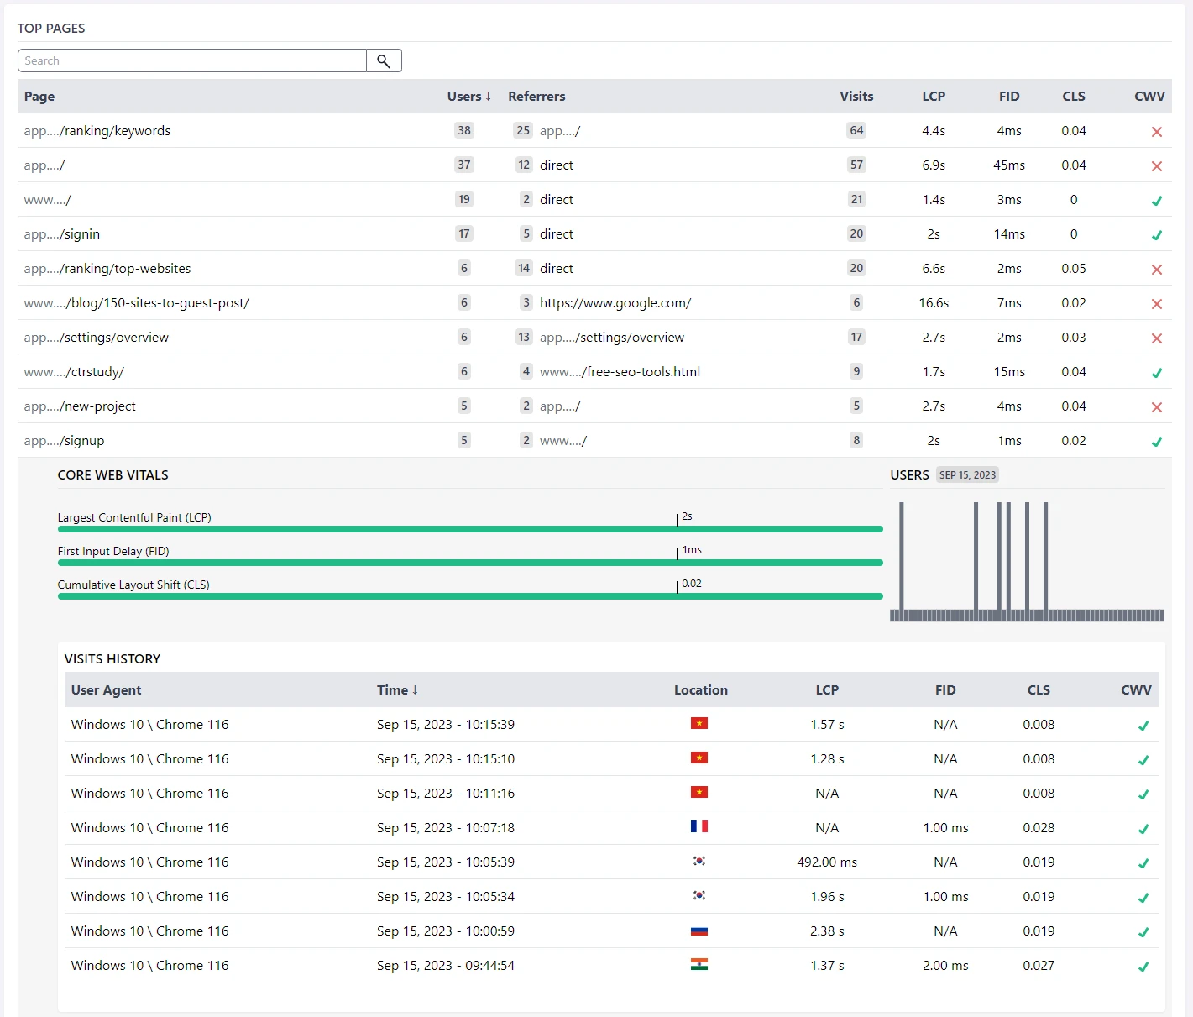The image size is (1193, 1017).
Task: Focus the Top Pages search field
Action: click(x=192, y=60)
